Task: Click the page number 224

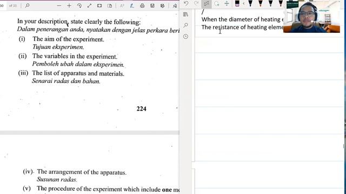Action: click(142, 109)
